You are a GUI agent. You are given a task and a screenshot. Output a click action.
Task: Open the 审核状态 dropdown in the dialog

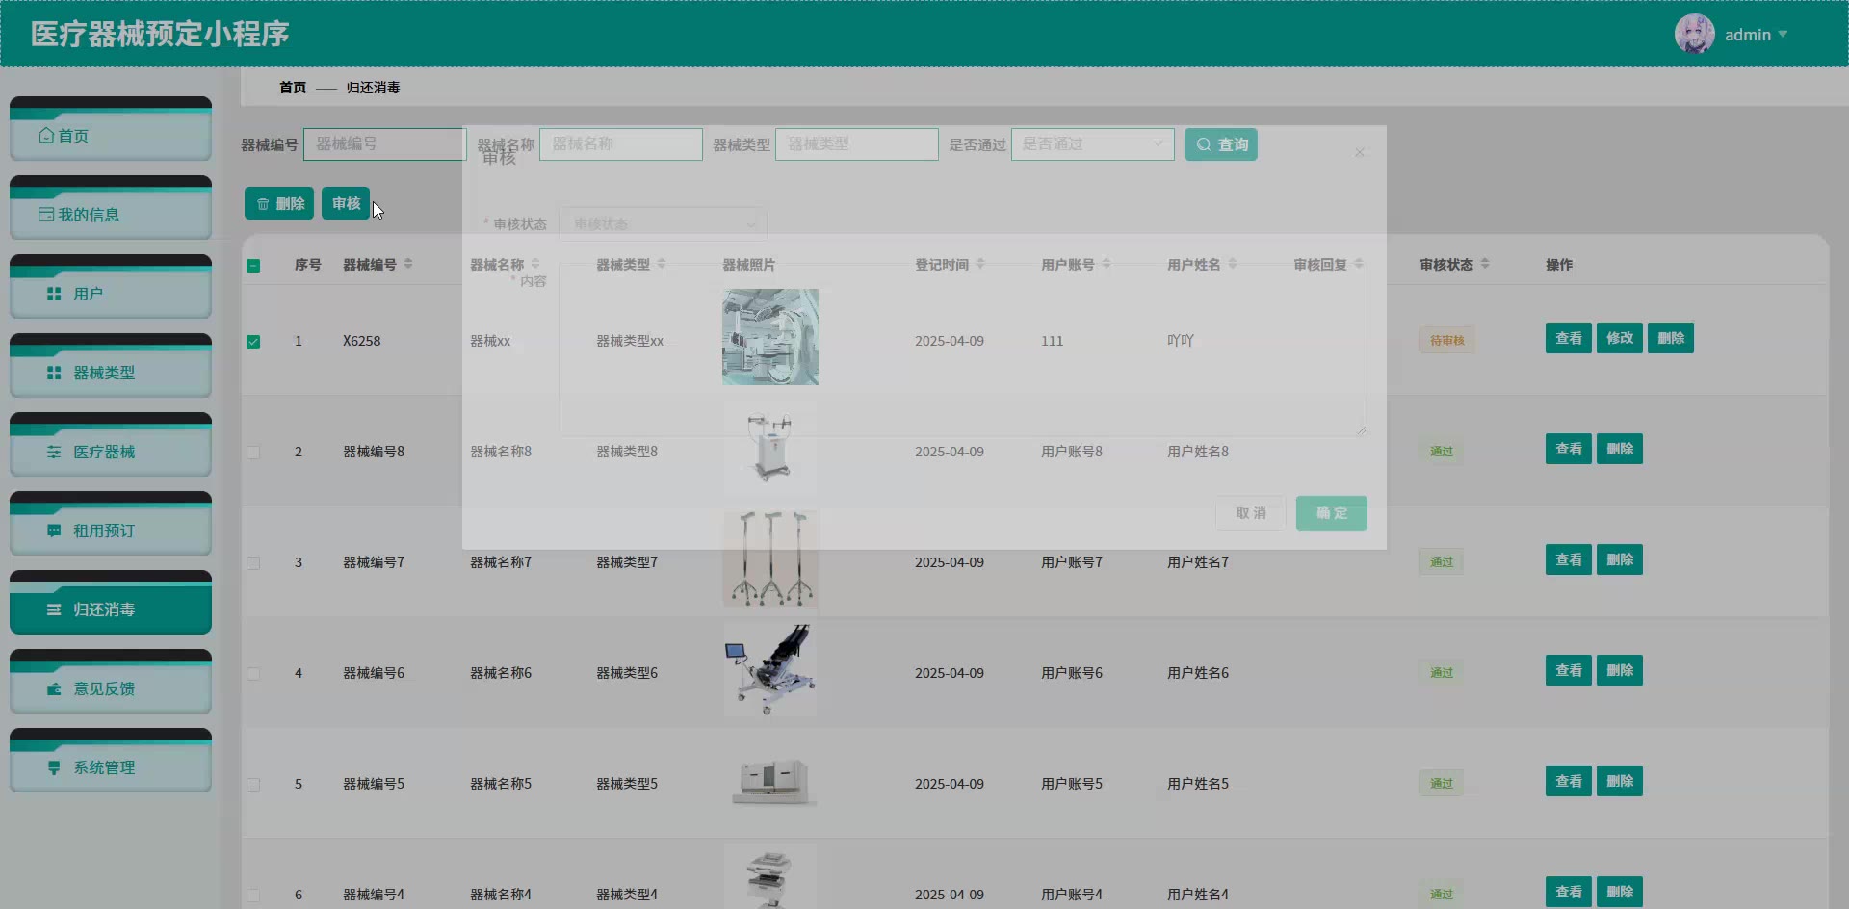click(663, 223)
